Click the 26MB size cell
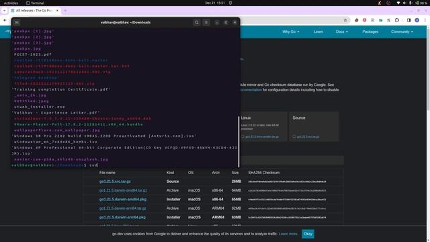The image size is (430, 242). (236, 182)
